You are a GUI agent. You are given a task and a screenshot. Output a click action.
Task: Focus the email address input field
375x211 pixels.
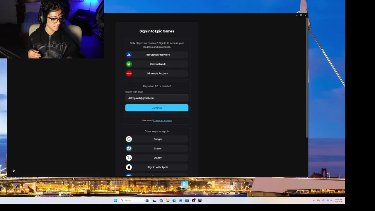coord(157,98)
